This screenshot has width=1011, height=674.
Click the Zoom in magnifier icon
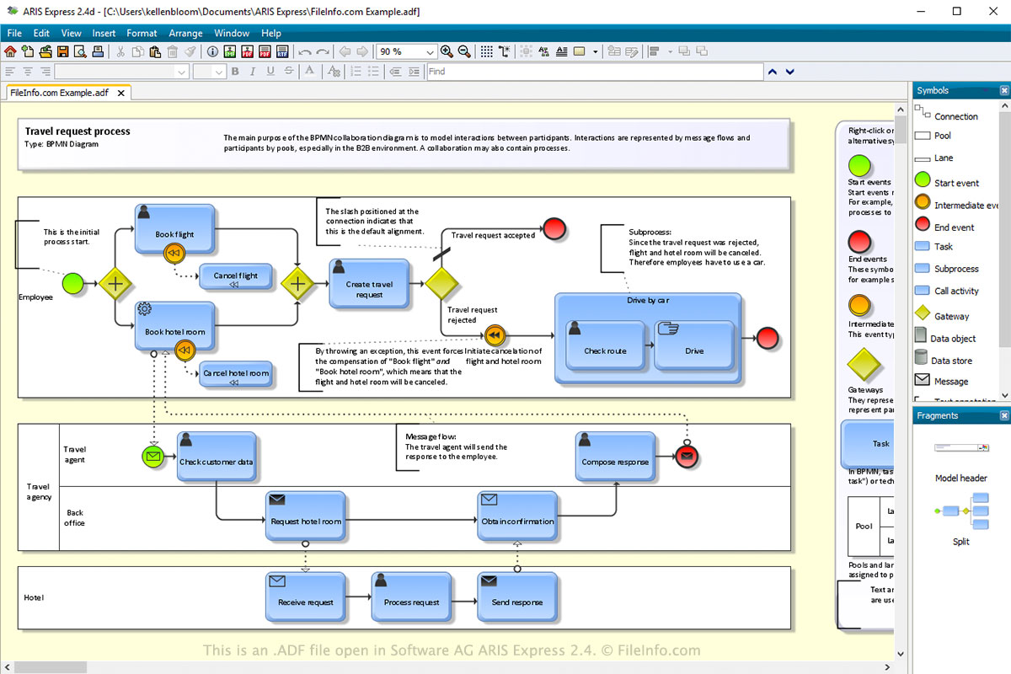pos(447,51)
